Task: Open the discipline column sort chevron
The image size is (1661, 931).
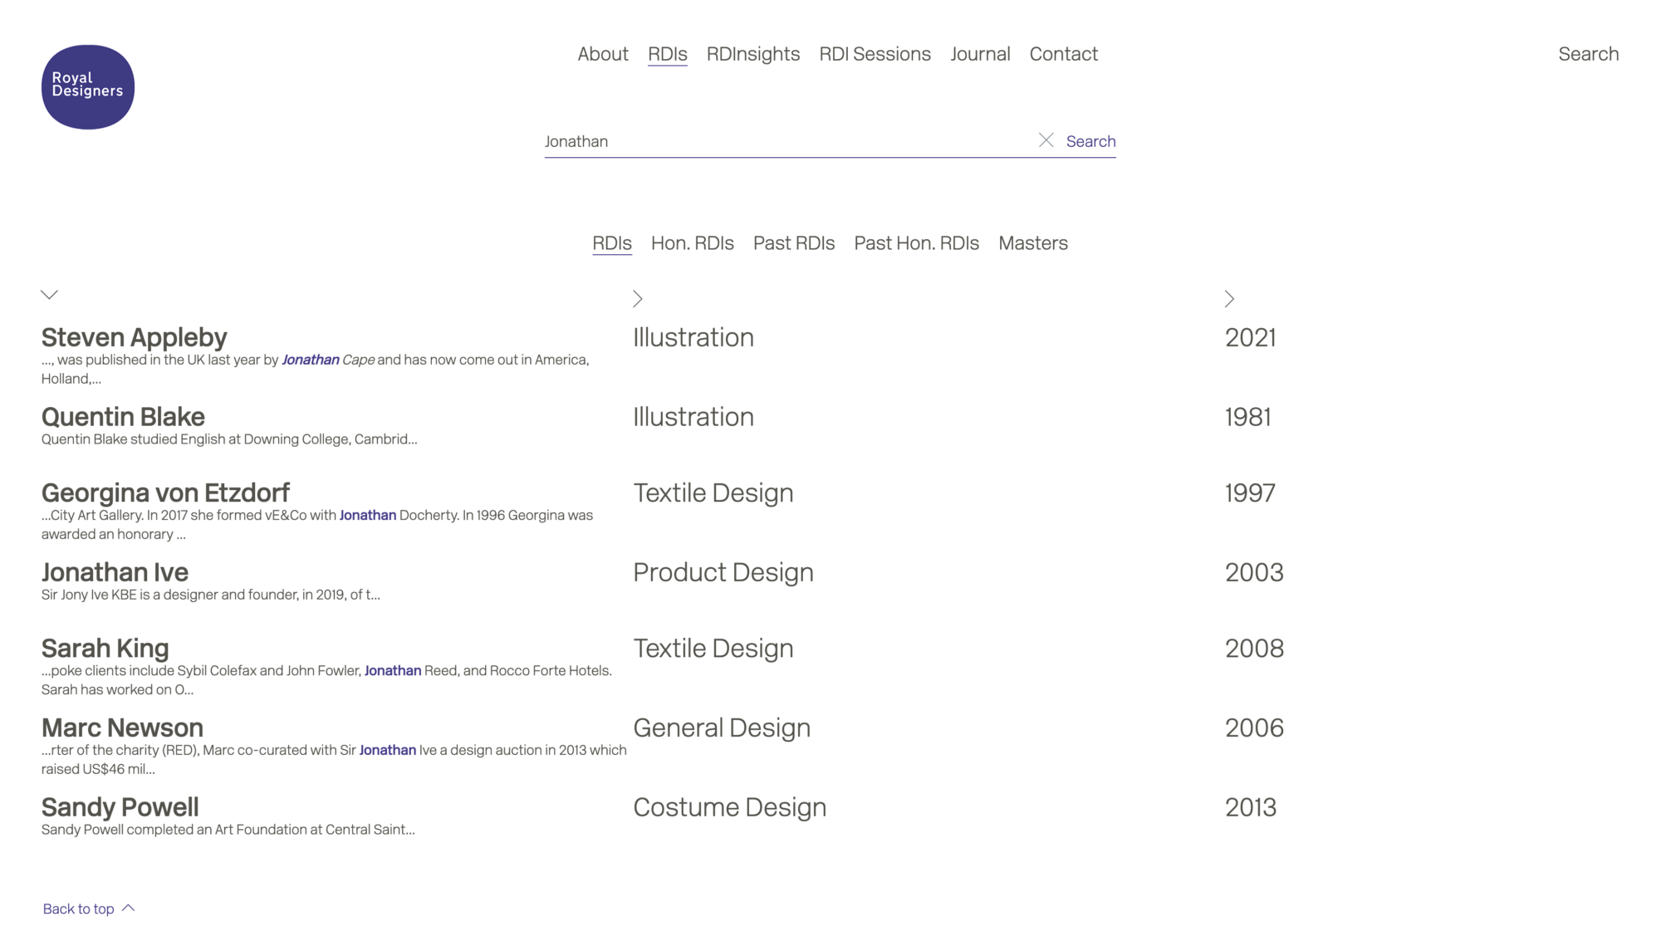Action: (x=638, y=299)
